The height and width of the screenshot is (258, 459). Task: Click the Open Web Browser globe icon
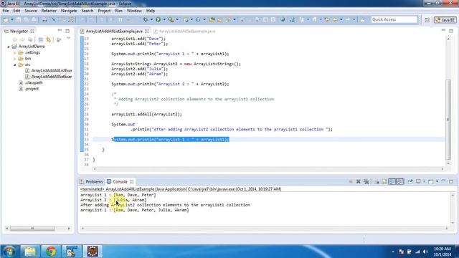(283, 19)
